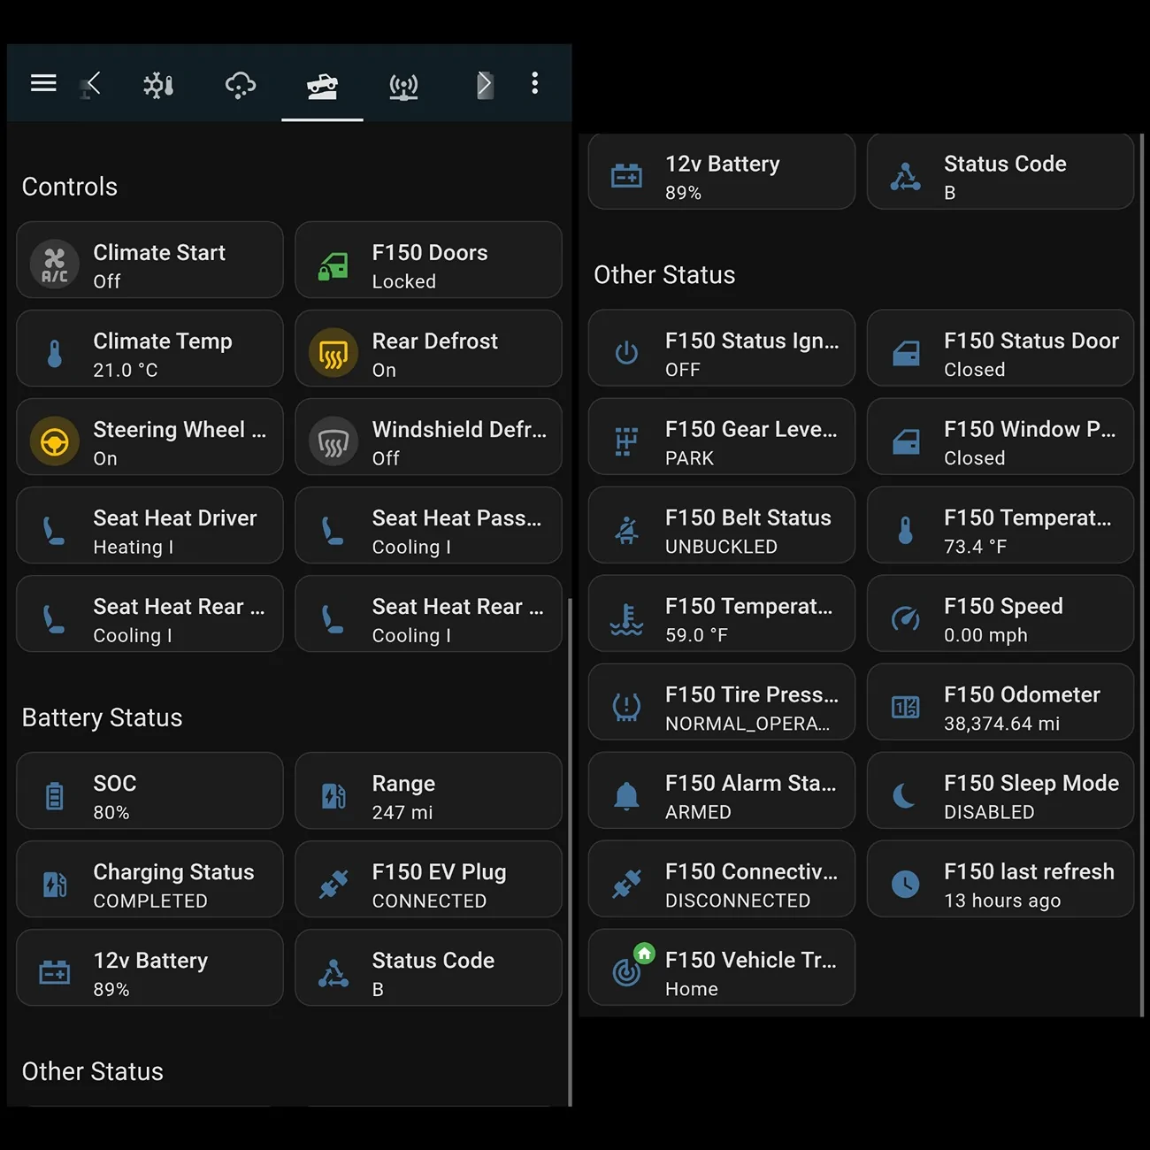The width and height of the screenshot is (1150, 1150).
Task: Click F150 Gear Lever icon
Action: coord(626,441)
